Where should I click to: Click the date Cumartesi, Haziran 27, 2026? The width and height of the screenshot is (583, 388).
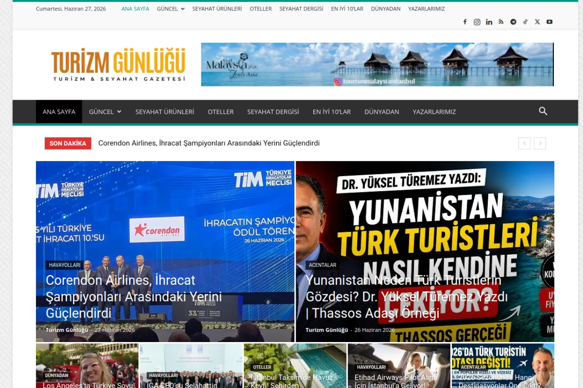point(71,9)
